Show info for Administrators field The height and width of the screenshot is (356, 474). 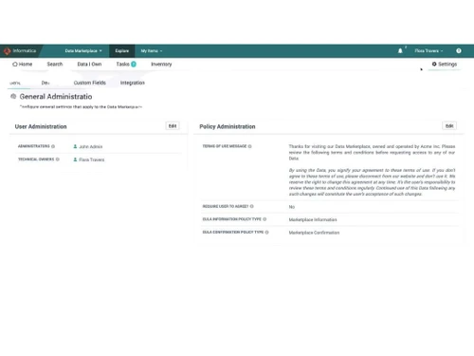pyautogui.click(x=53, y=146)
